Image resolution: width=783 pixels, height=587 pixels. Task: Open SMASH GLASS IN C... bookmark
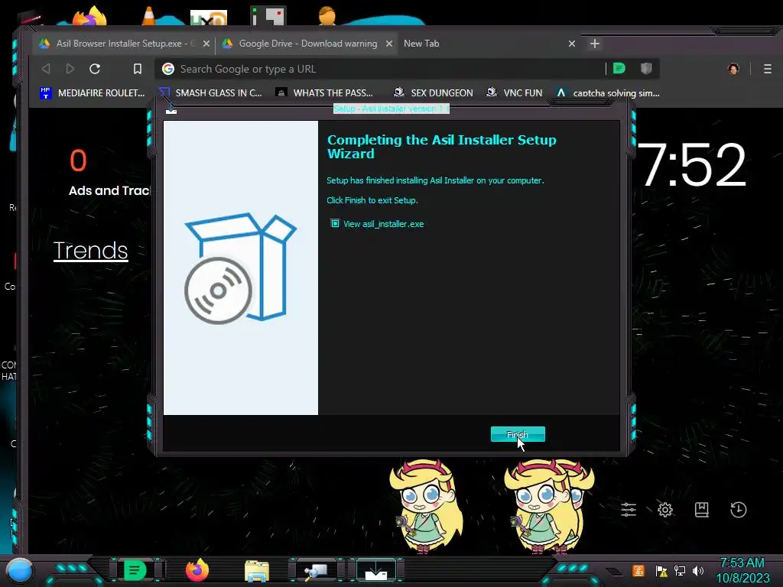211,92
